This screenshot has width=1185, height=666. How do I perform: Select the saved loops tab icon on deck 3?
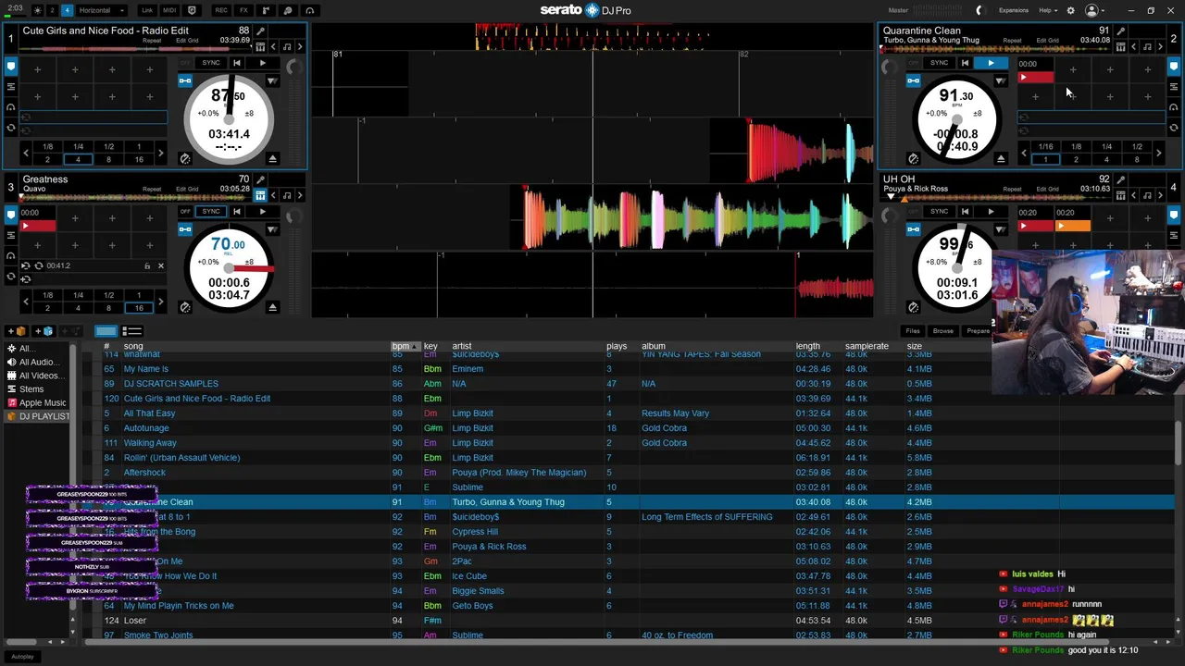click(x=11, y=277)
